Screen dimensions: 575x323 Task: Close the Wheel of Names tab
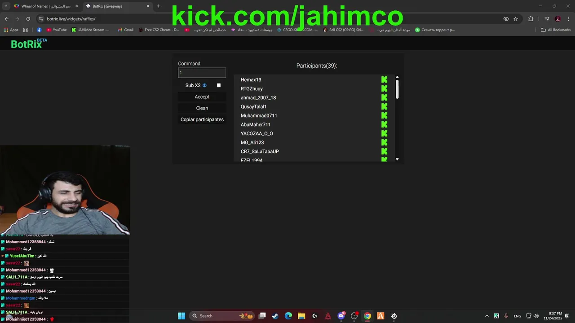click(x=76, y=6)
